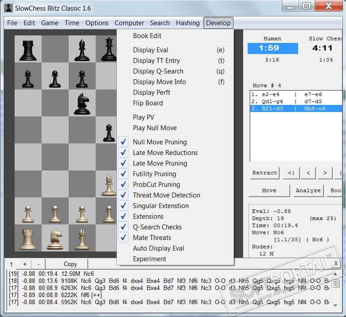Toggle Futility Pruning option
Image resolution: width=346 pixels, height=317 pixels.
coord(175,174)
